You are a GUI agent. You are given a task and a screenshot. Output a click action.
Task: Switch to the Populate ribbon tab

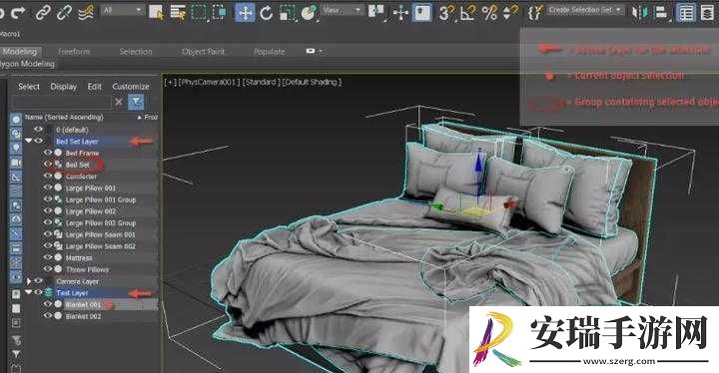click(270, 51)
